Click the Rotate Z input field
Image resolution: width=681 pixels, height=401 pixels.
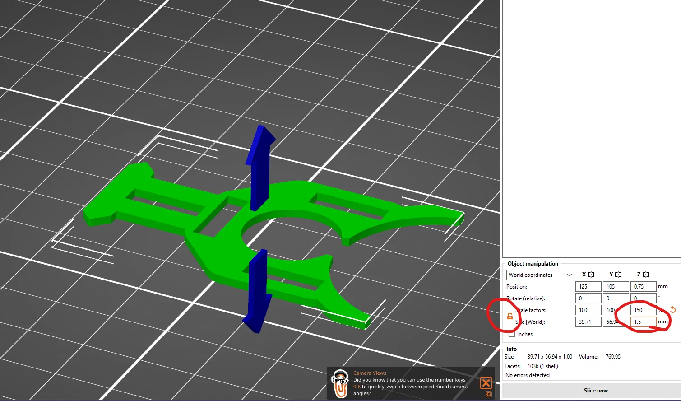coord(644,298)
